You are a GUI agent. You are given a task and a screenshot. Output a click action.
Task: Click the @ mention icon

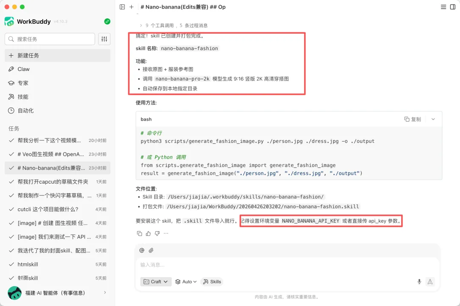pyautogui.click(x=142, y=250)
